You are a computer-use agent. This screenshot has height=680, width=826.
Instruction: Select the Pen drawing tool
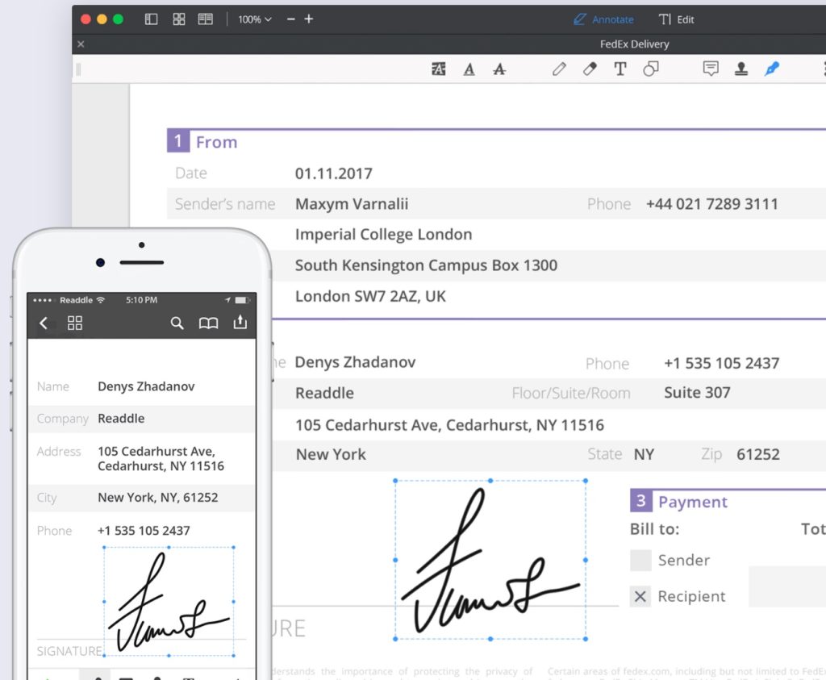(560, 69)
